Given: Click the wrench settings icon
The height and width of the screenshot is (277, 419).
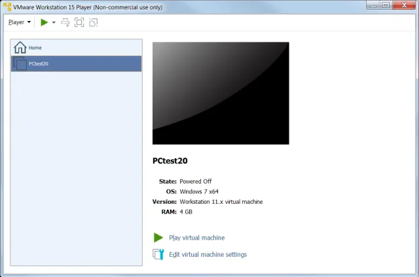Looking at the screenshot, I should [x=158, y=254].
